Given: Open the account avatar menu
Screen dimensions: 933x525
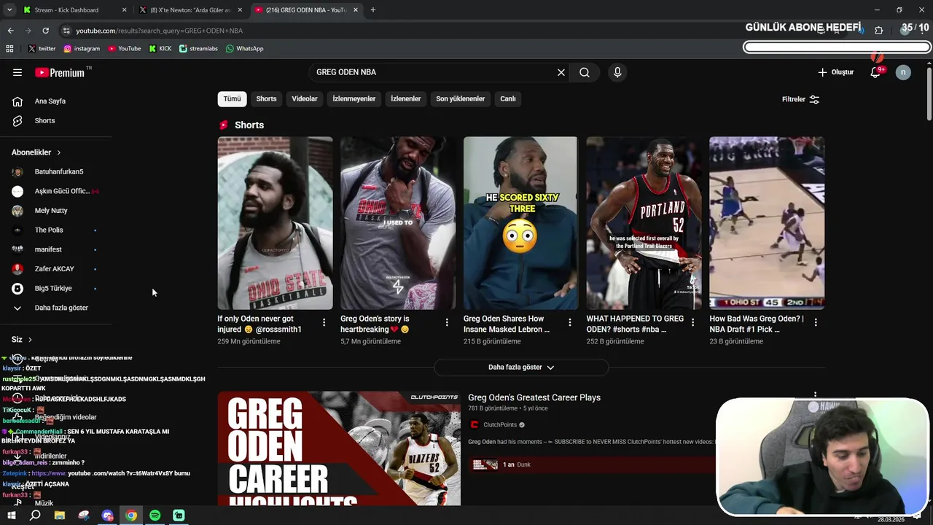Looking at the screenshot, I should pyautogui.click(x=903, y=72).
